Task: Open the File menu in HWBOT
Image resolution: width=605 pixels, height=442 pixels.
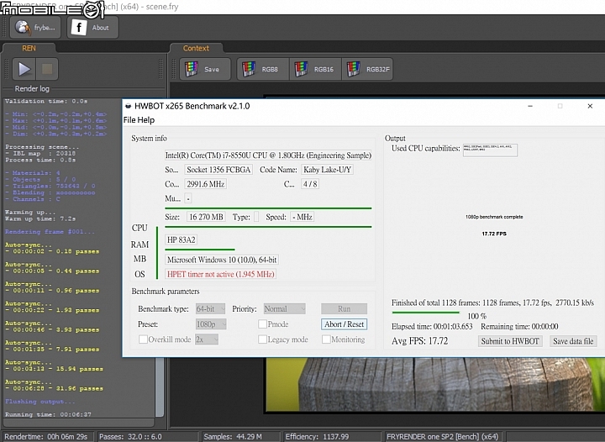Action: pos(129,120)
